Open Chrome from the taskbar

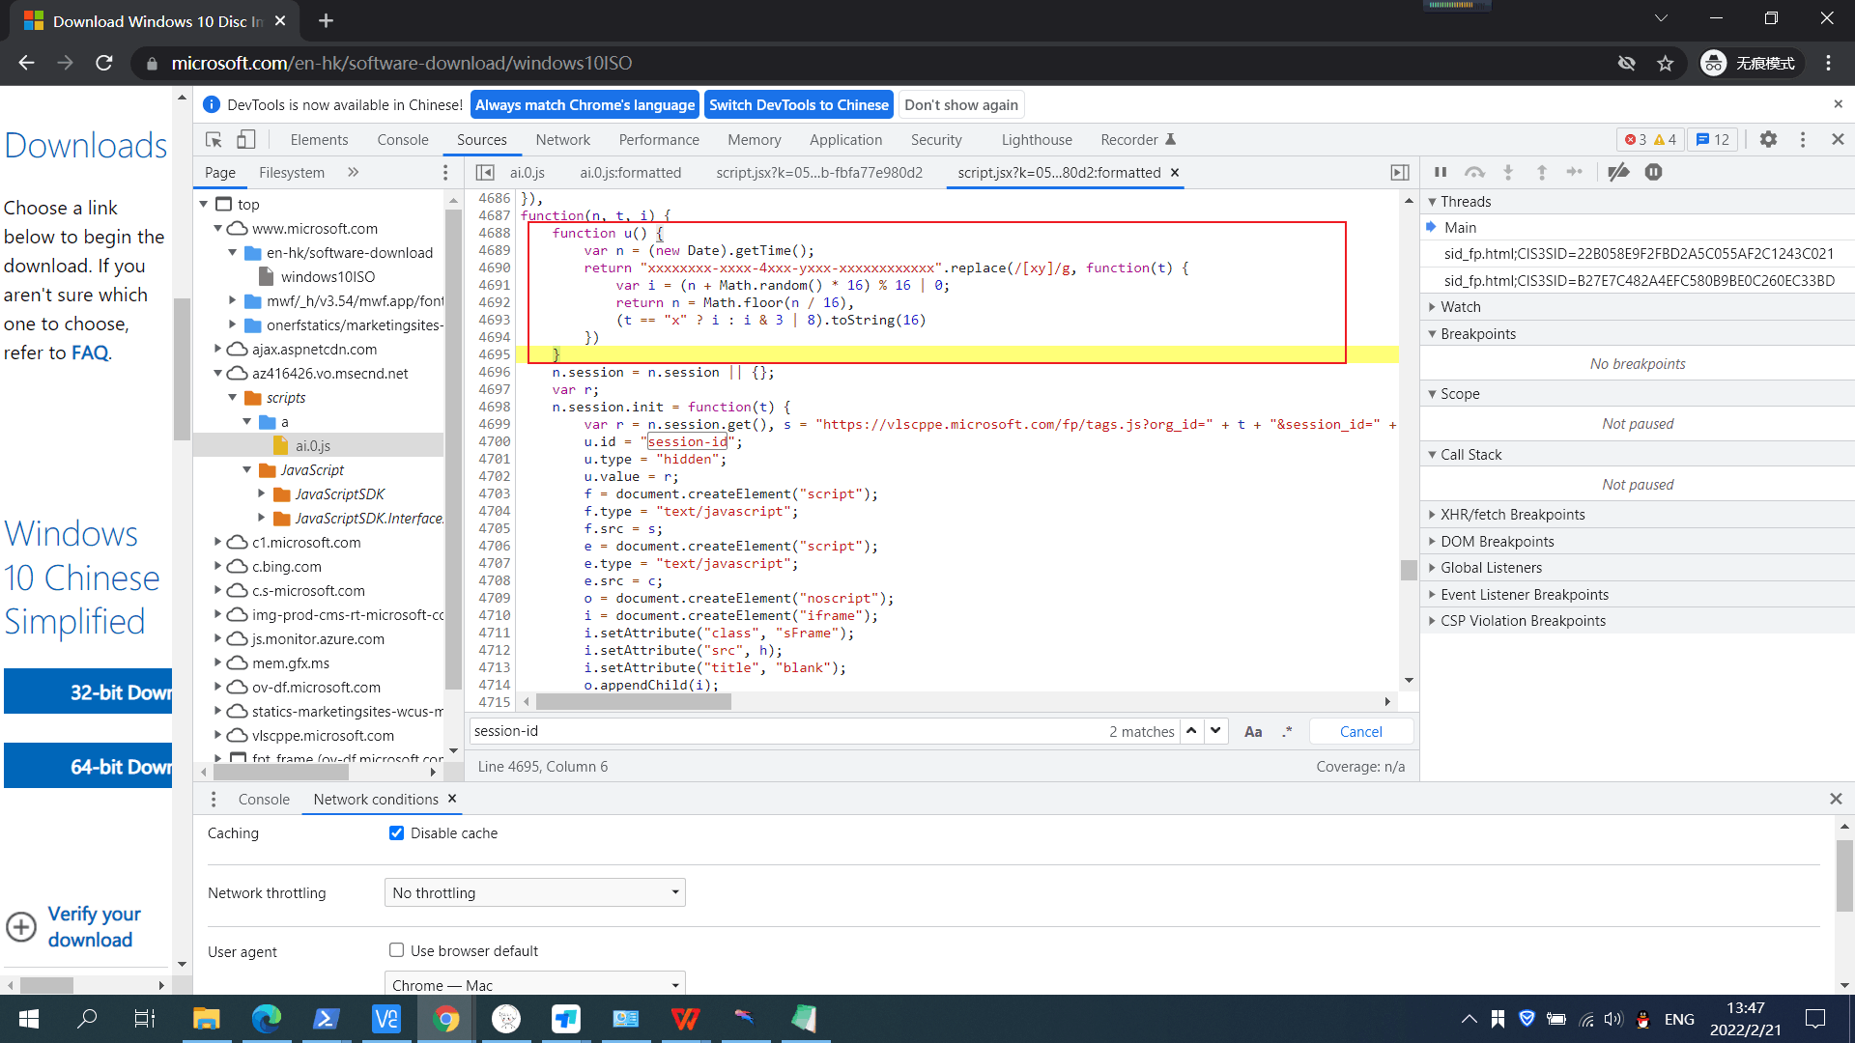coord(445,1019)
